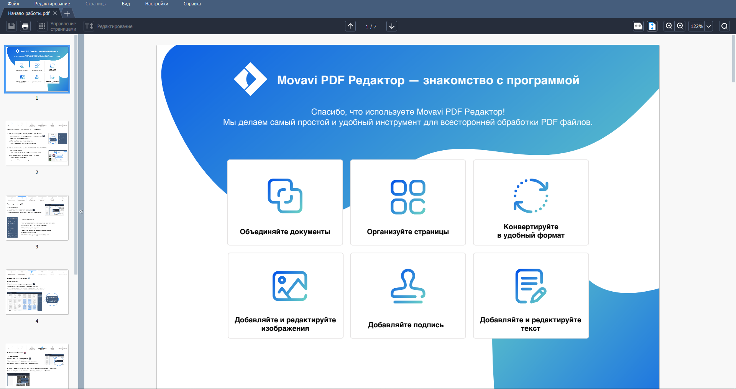Select page 4 thumbnail
Image resolution: width=736 pixels, height=389 pixels.
click(x=37, y=292)
